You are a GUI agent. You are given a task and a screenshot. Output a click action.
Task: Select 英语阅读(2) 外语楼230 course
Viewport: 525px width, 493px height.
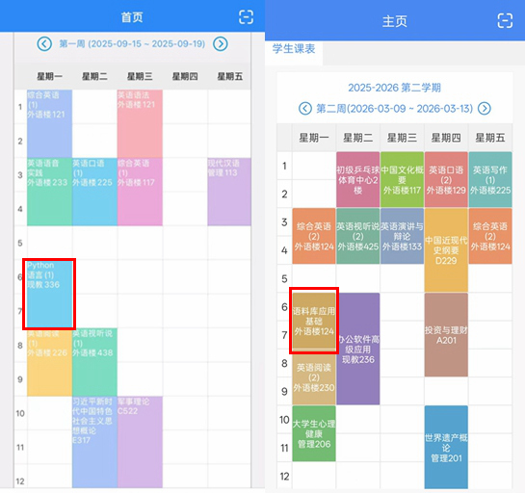[314, 377]
